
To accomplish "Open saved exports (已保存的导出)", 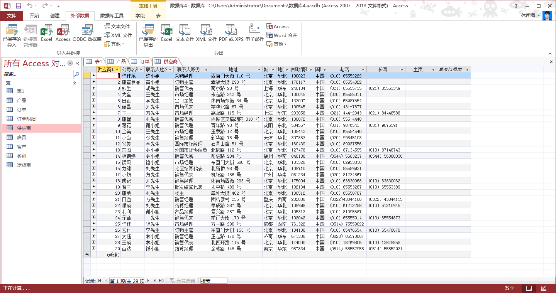I will click(148, 35).
